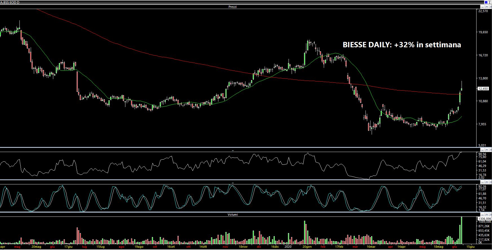Click the 18mag date label
Screen dimensions: 492x250
click(438, 247)
